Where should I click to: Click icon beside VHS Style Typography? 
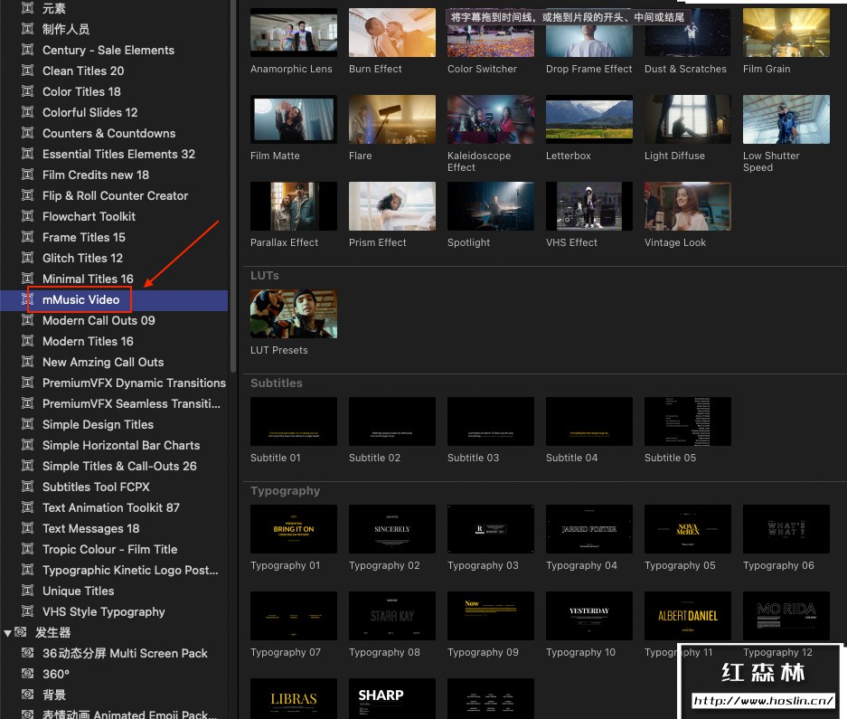coord(27,612)
